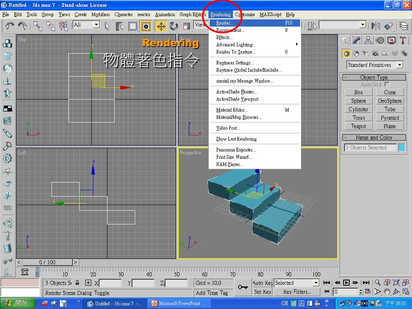Viewport: 412px width, 309px height.
Task: Click the Redo arrow icon
Action: (x=23, y=26)
